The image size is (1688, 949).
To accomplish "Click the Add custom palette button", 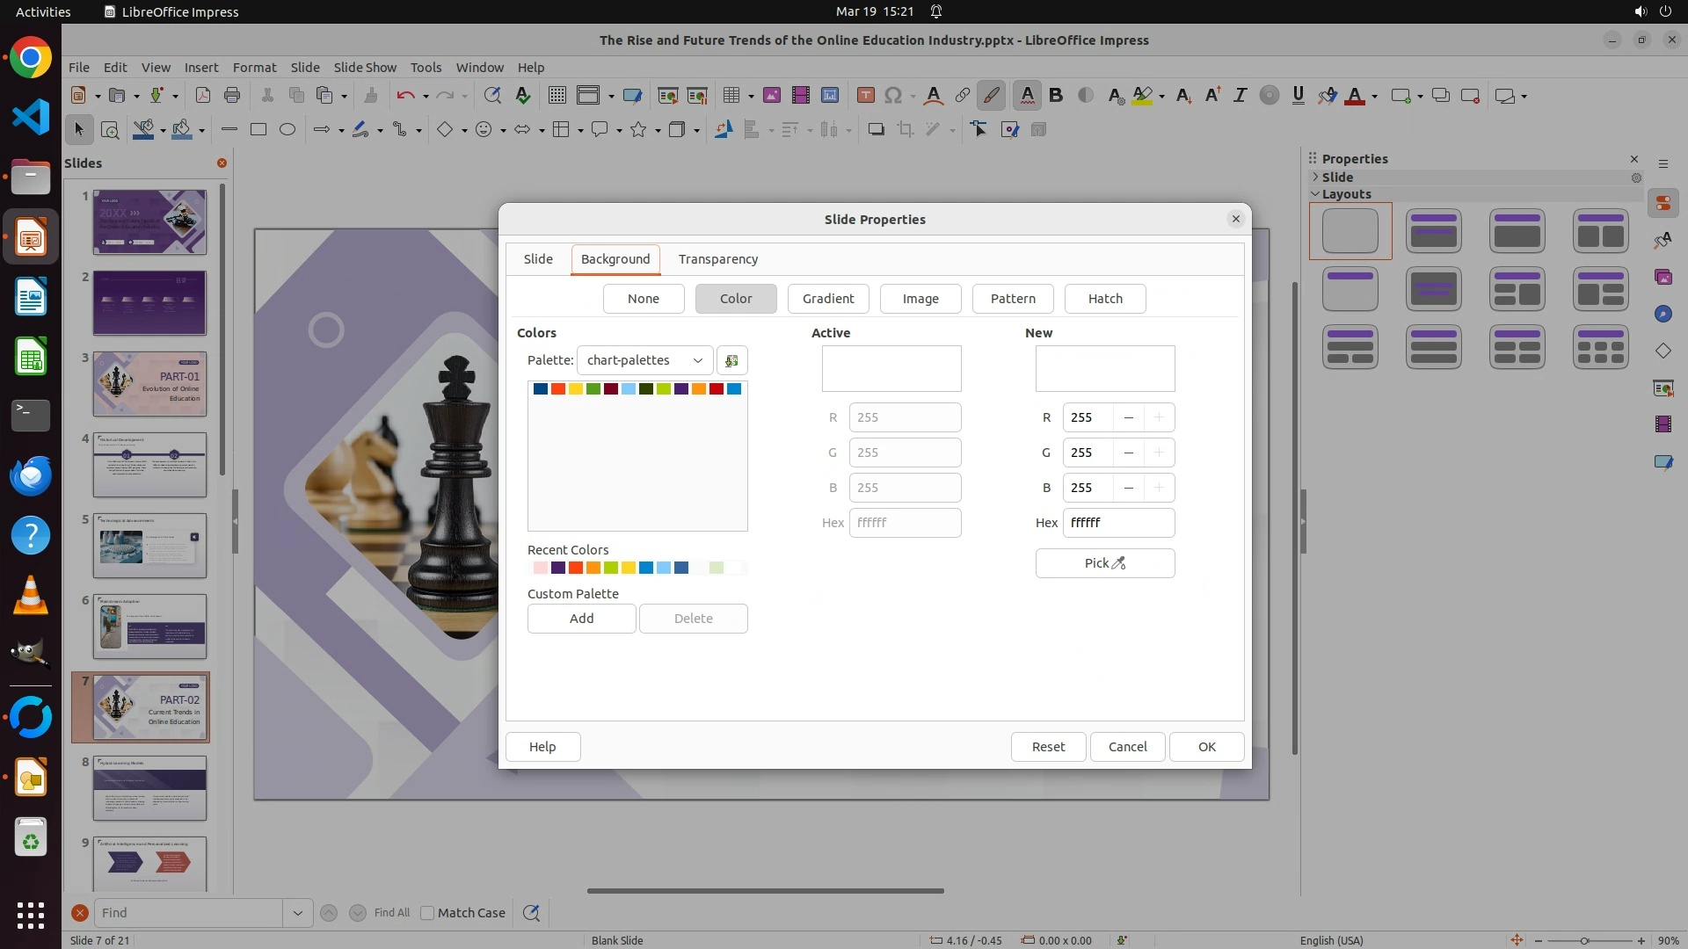I will click(581, 619).
